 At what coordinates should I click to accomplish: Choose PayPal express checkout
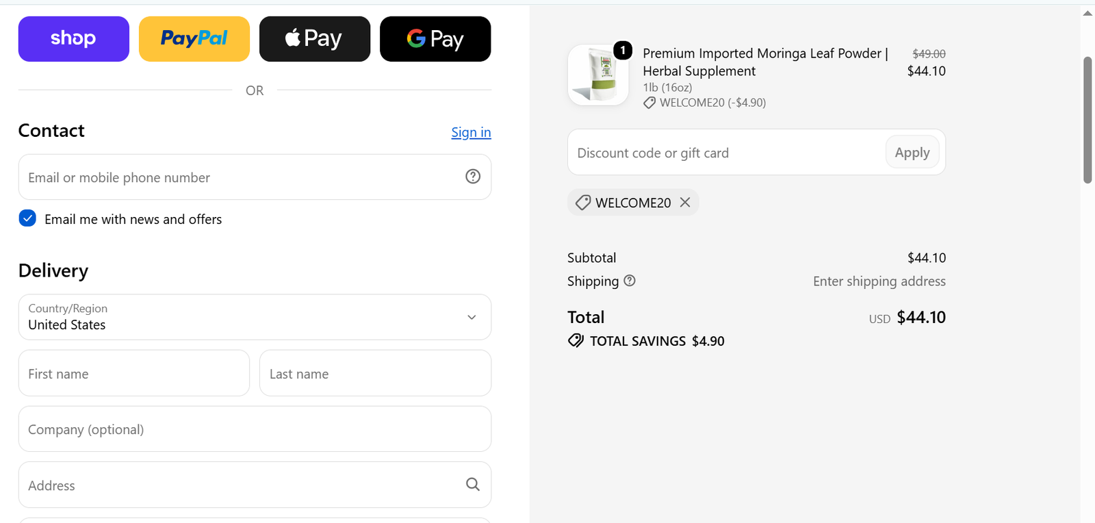[194, 39]
